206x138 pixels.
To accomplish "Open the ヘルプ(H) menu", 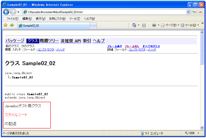I will (x=90, y=19).
